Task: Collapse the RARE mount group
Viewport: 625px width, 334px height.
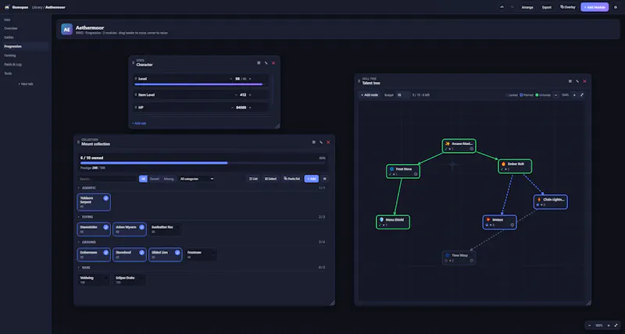Action: (x=79, y=268)
